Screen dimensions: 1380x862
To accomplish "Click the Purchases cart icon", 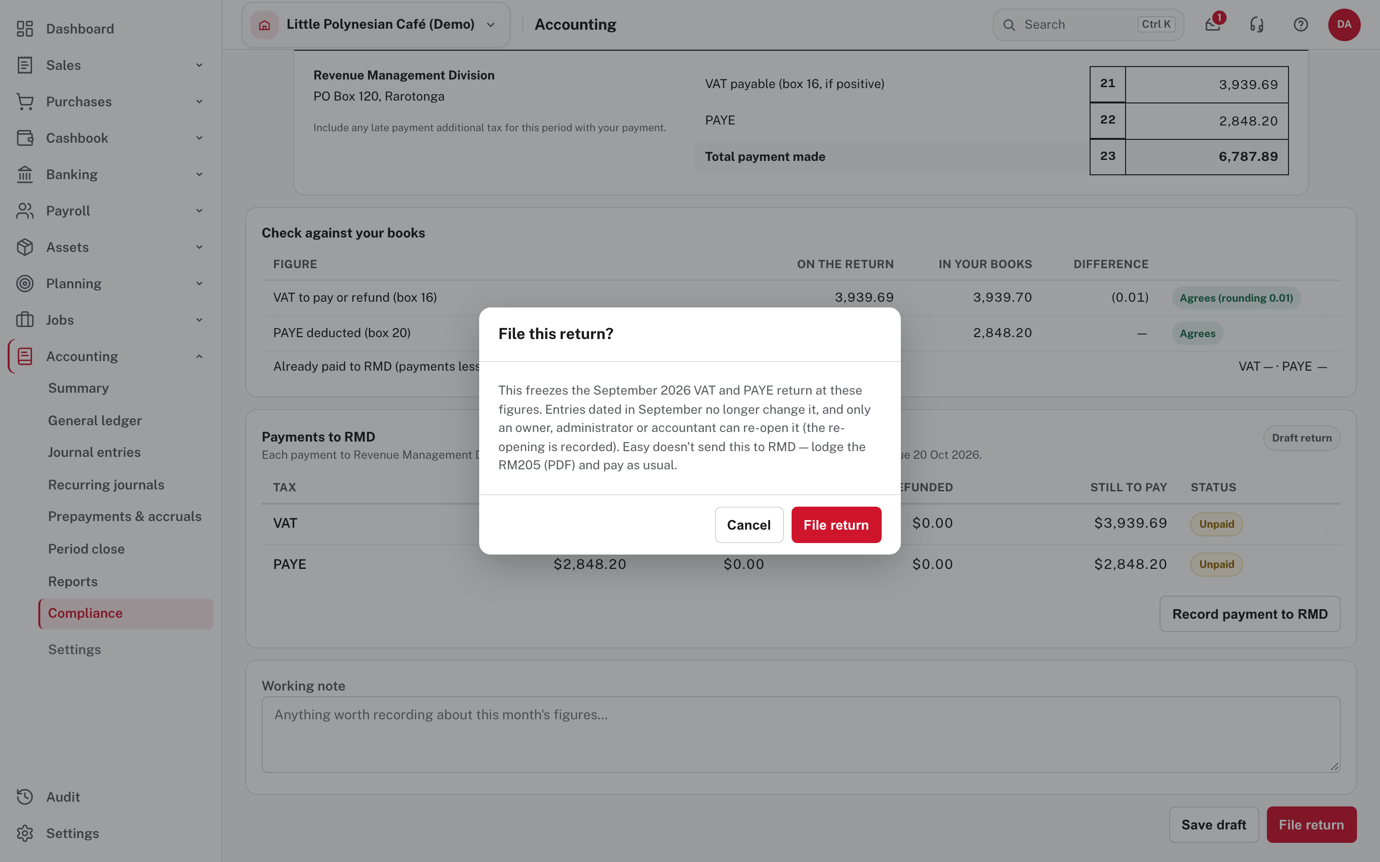I will pos(24,102).
